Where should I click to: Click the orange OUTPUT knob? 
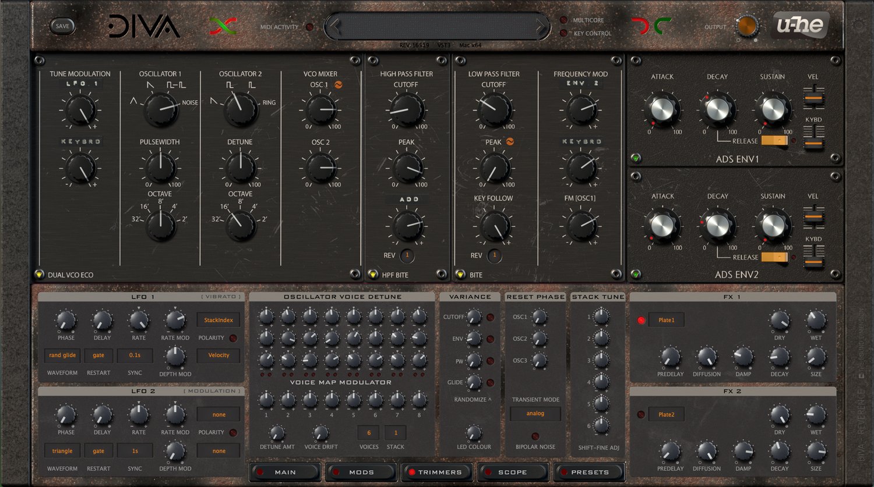click(x=747, y=26)
